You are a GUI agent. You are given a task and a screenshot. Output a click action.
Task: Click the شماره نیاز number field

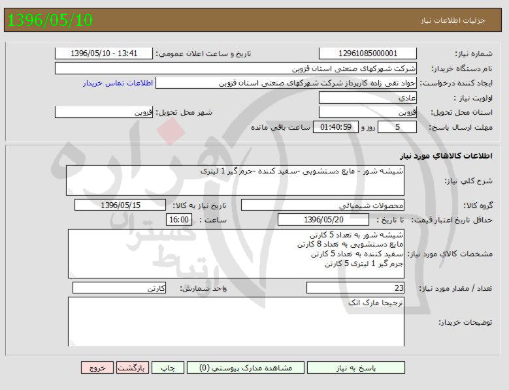click(367, 53)
